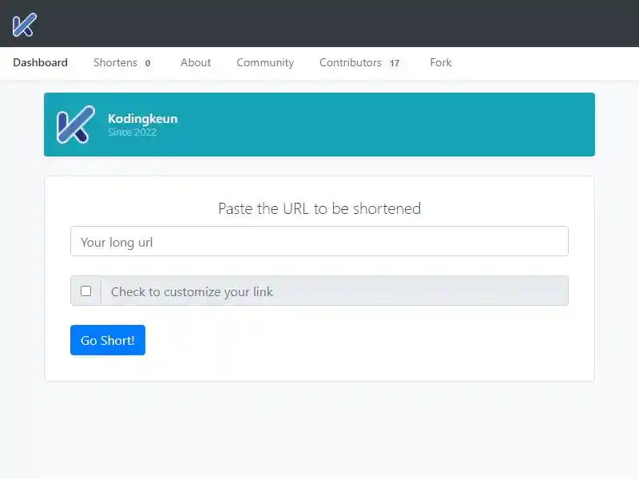639x479 pixels.
Task: Click the Check to customize your link field
Action: click(335, 291)
